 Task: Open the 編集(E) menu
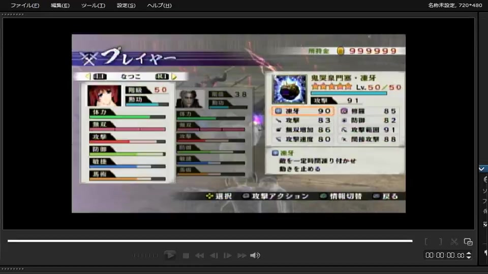60,5
